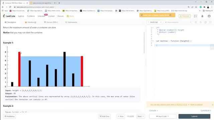Close the data structure and algorithms tab
The image size is (214, 120).
coord(55,3)
